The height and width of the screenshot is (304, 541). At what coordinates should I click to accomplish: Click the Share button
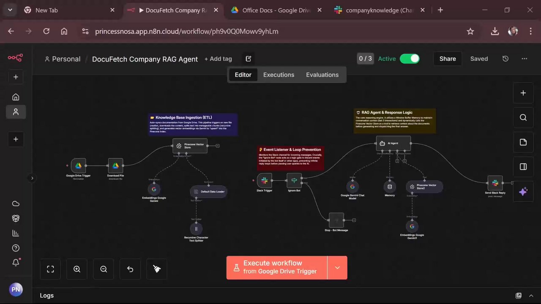[x=448, y=59]
